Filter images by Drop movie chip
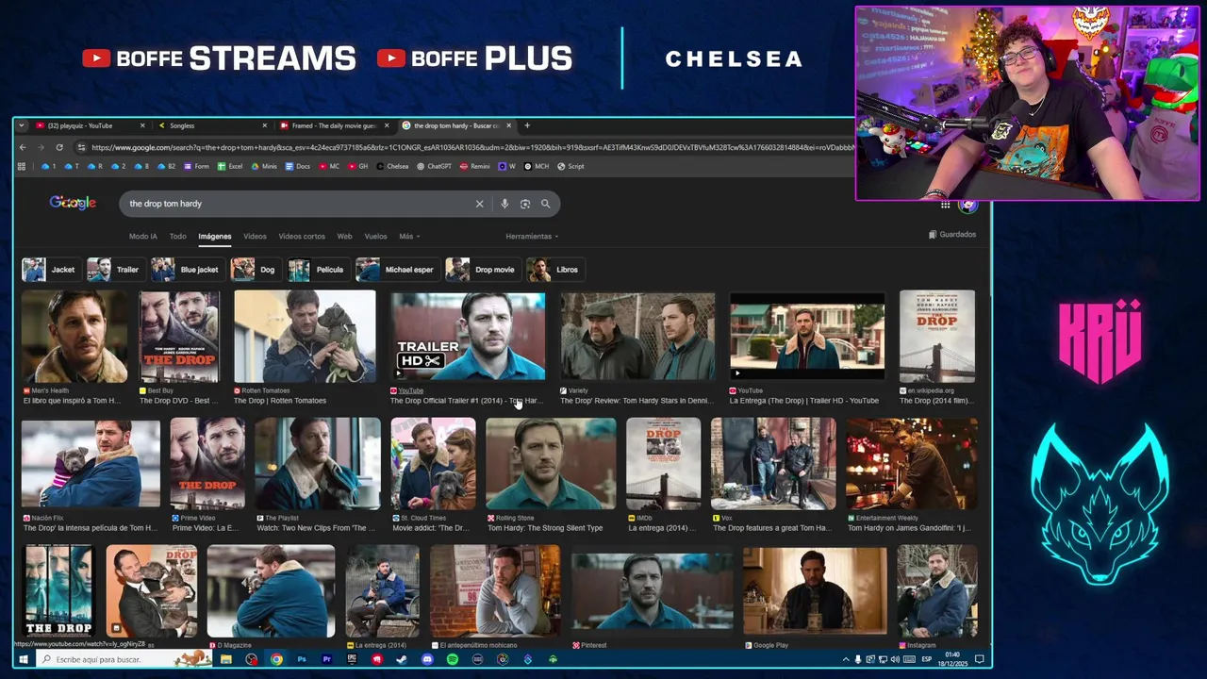The width and height of the screenshot is (1207, 679). [483, 270]
